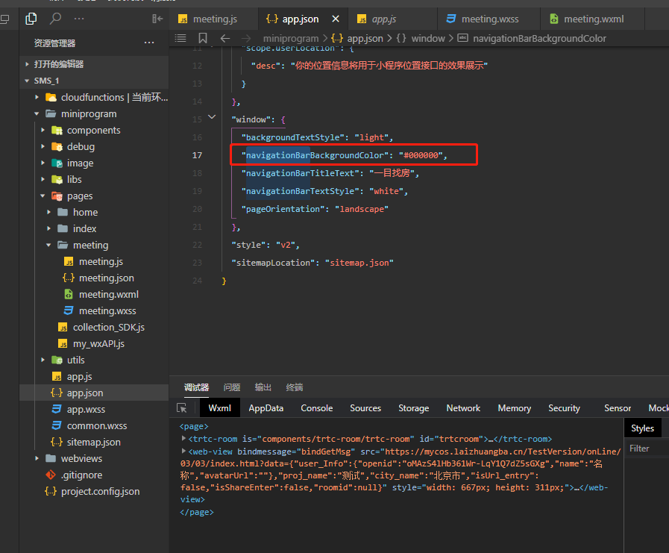Collapse the miniprogram folder
This screenshot has width=669, height=553.
(37, 114)
